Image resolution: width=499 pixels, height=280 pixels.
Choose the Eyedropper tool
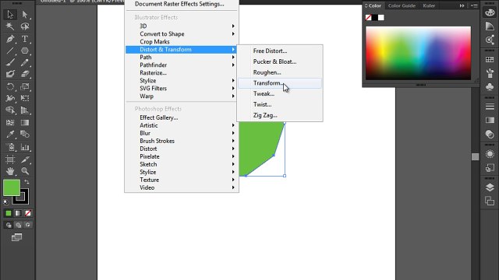pos(10,135)
